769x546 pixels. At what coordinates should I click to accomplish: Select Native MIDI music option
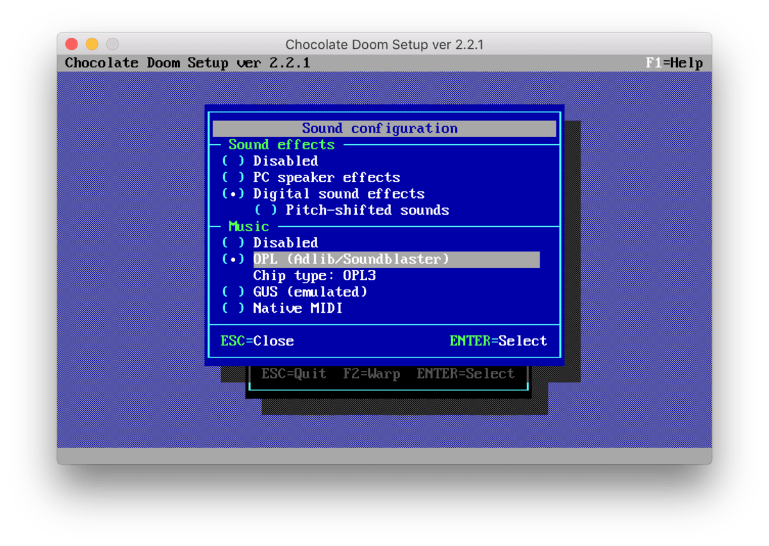282,308
